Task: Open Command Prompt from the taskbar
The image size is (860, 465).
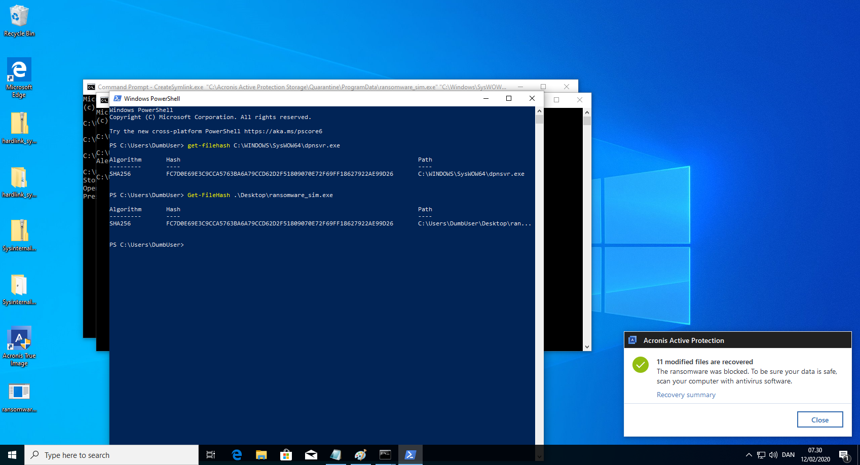Action: coord(385,455)
